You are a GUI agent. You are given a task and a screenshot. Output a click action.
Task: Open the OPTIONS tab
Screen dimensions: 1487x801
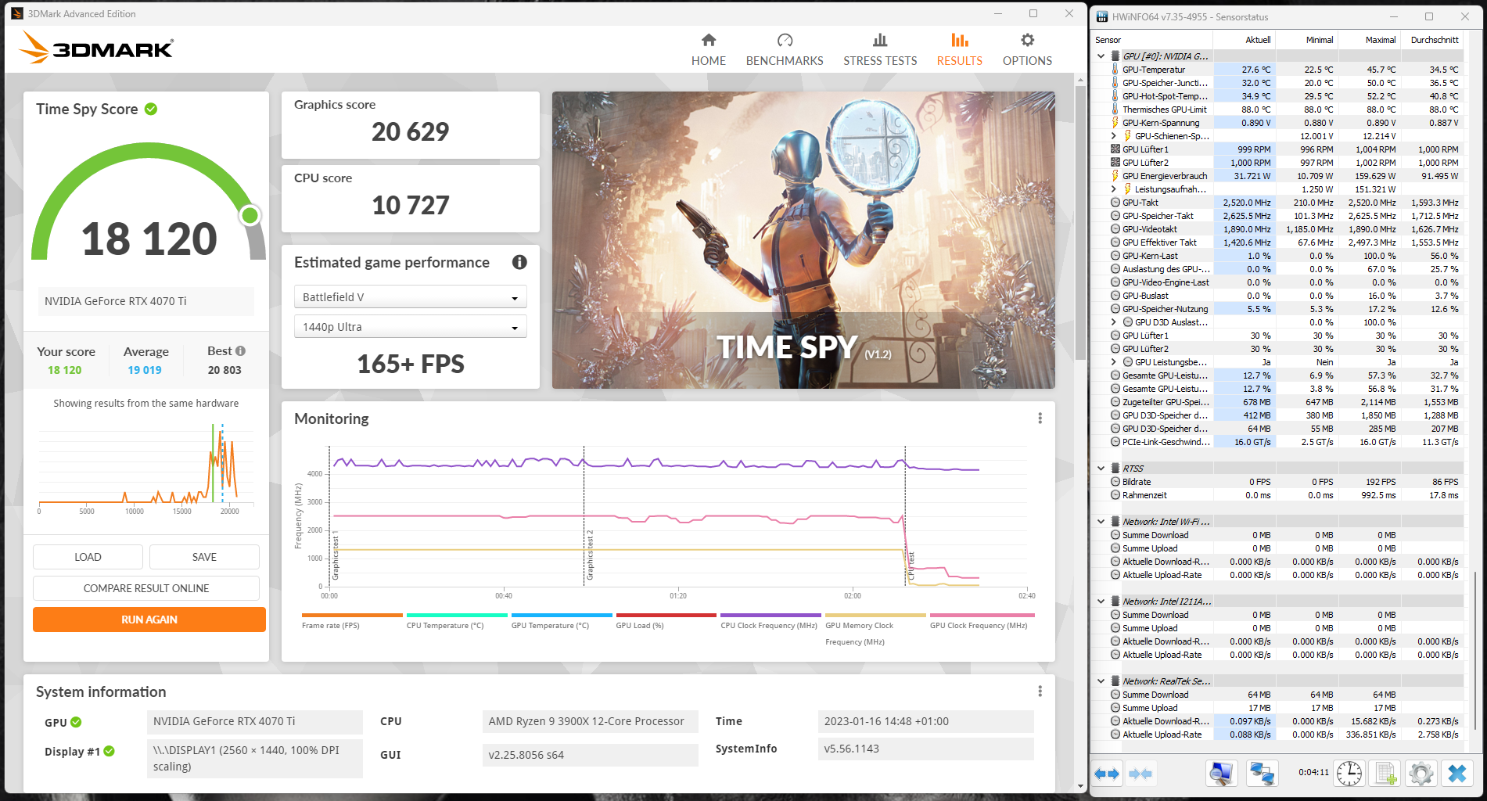pos(1027,50)
